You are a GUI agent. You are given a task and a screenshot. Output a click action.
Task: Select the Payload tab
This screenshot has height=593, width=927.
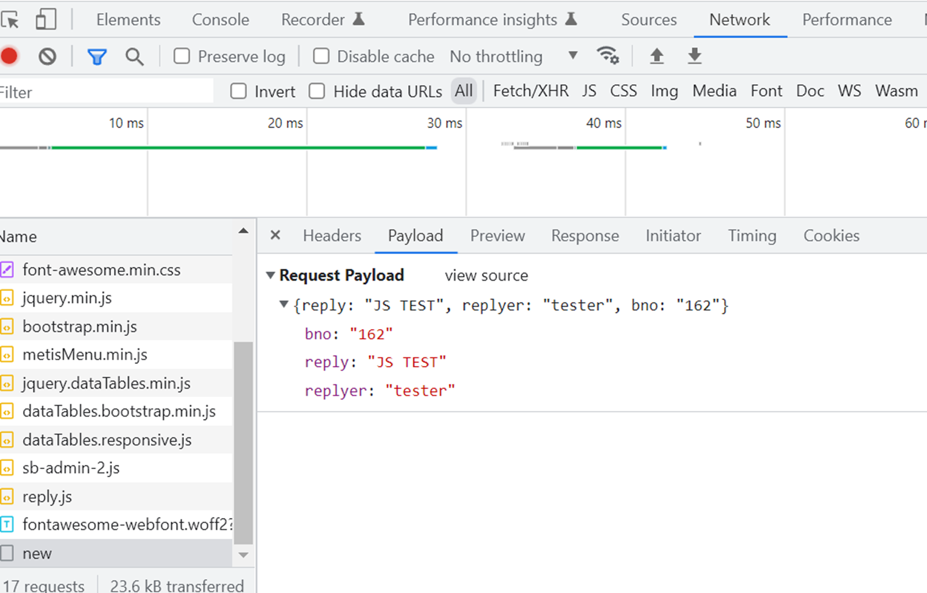[x=415, y=236]
